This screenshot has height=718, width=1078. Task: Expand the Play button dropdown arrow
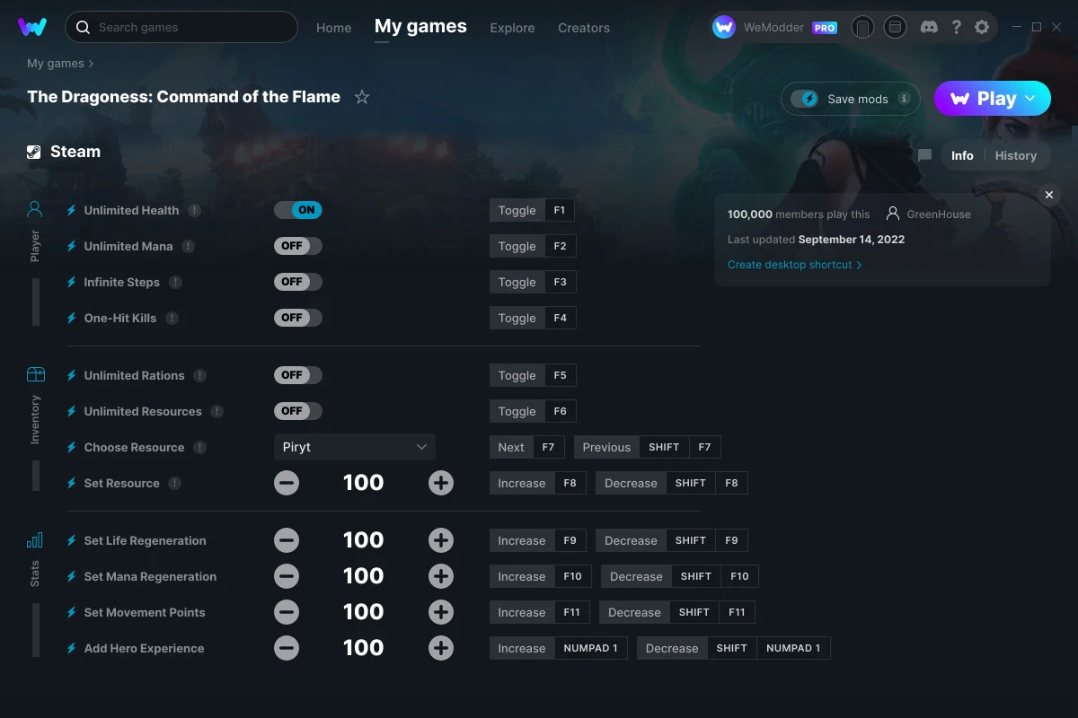tap(1030, 99)
